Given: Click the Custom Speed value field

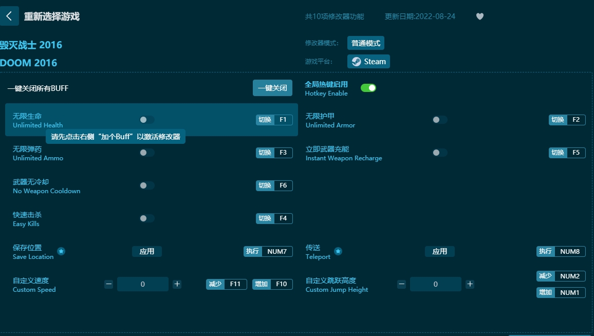Looking at the screenshot, I should (143, 284).
